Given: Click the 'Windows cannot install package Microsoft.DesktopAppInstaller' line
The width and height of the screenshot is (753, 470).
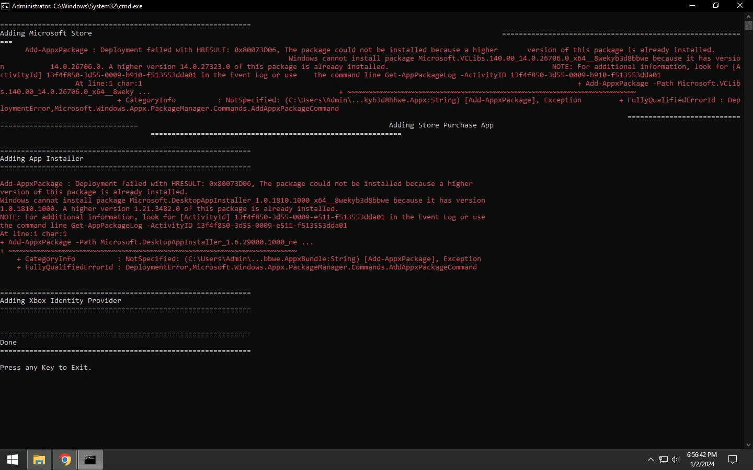Looking at the screenshot, I should [243, 201].
